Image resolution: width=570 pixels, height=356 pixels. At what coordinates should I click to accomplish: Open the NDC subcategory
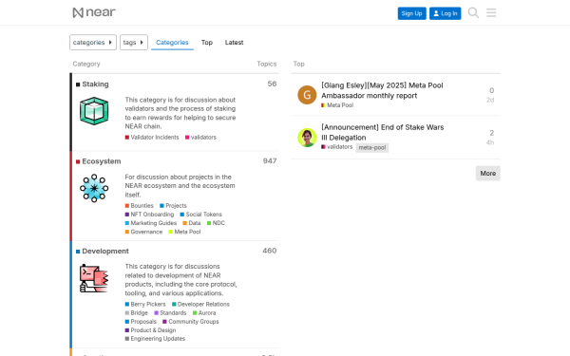point(216,223)
